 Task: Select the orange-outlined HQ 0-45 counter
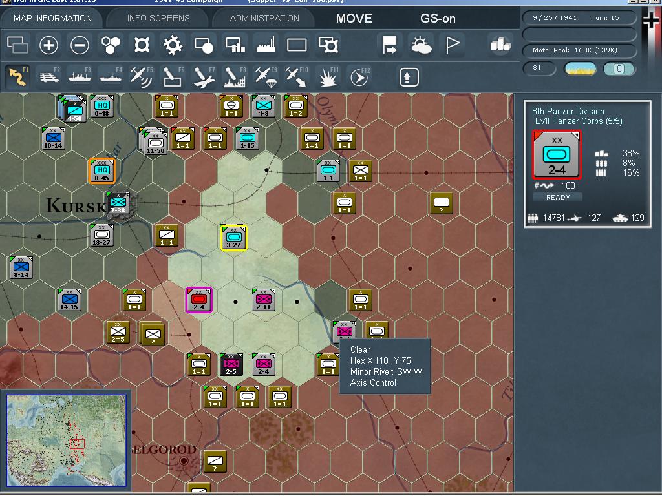101,170
